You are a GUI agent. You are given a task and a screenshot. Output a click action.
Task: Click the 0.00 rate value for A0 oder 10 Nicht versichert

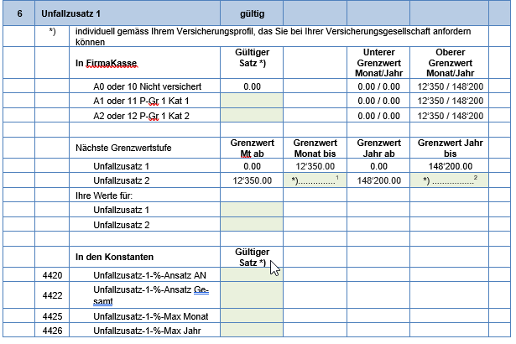click(252, 86)
